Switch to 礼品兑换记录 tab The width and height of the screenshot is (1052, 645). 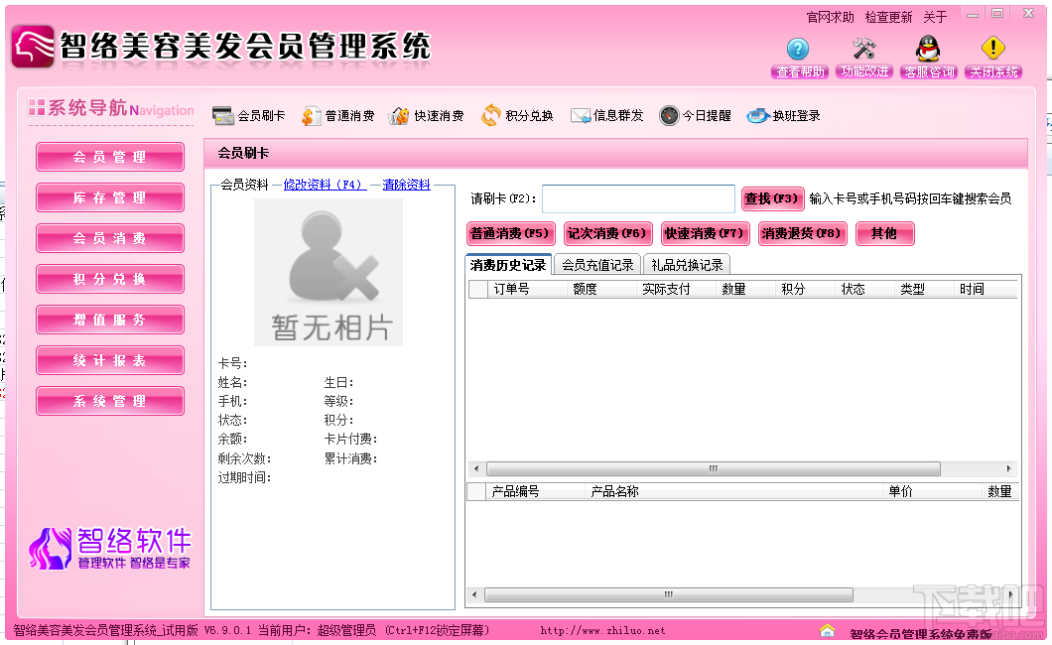point(687,265)
